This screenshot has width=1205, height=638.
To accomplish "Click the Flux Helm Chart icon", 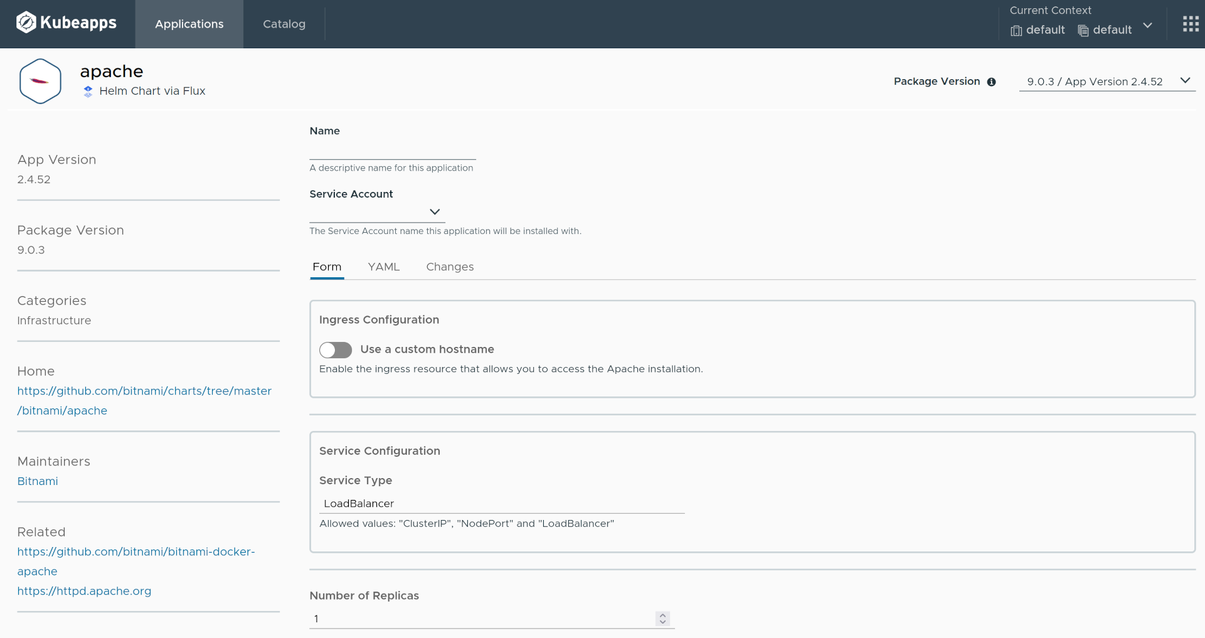I will [x=88, y=92].
